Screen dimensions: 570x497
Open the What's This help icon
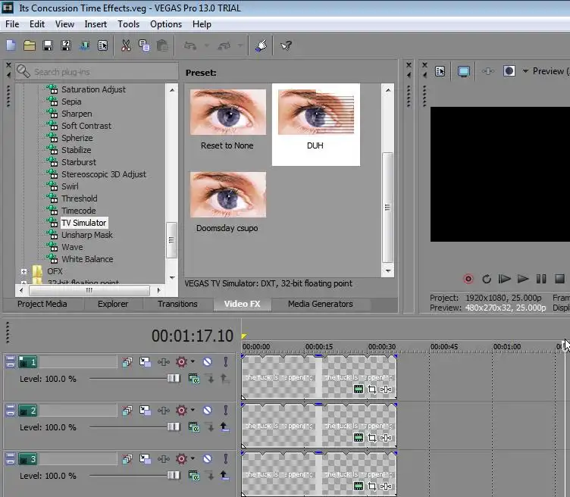[x=286, y=45]
